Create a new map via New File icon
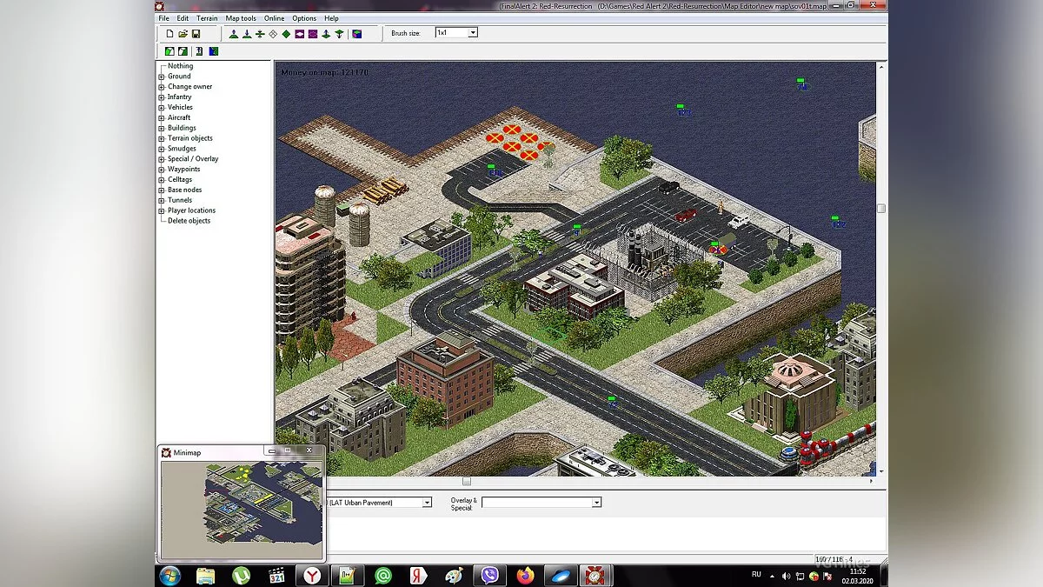Viewport: 1043px width, 587px height. tap(169, 34)
